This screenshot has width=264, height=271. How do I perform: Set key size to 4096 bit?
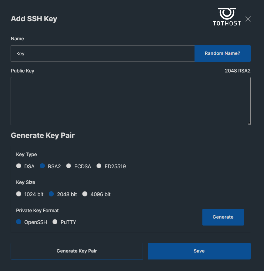coord(85,194)
